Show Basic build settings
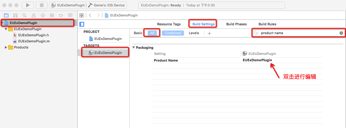The height and width of the screenshot is (128, 346). coord(138,33)
